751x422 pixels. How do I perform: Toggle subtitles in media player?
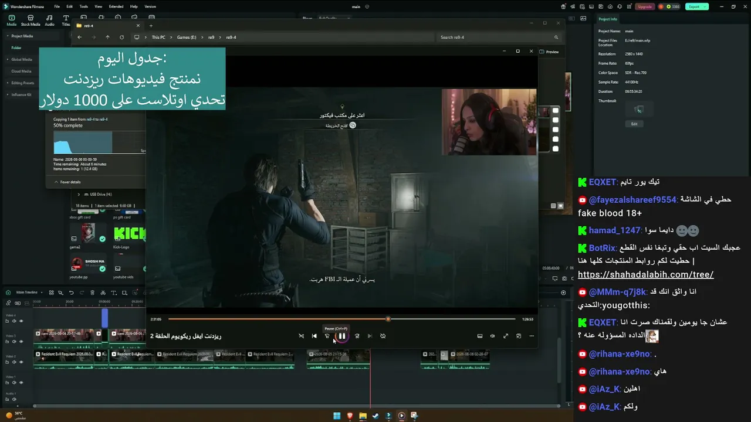coord(479,336)
